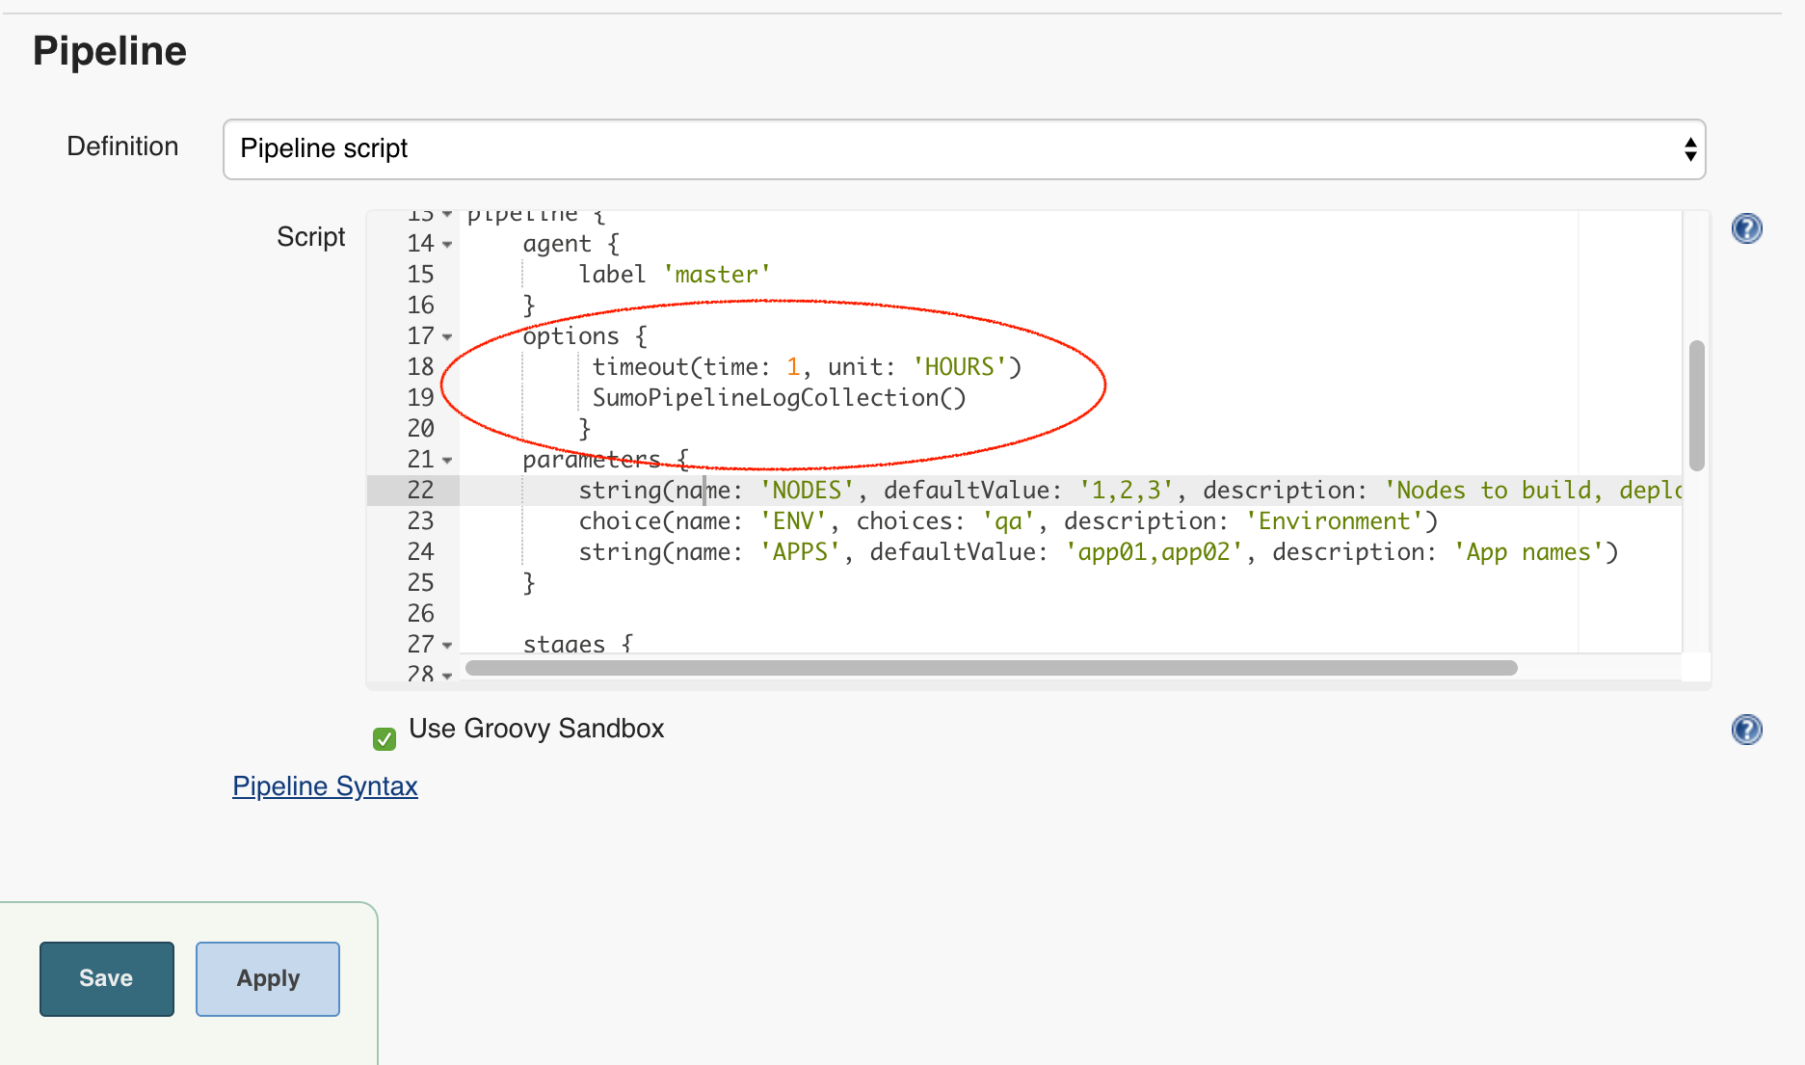1805x1065 pixels.
Task: Click the 'NODES' string on line 22
Action: point(807,491)
